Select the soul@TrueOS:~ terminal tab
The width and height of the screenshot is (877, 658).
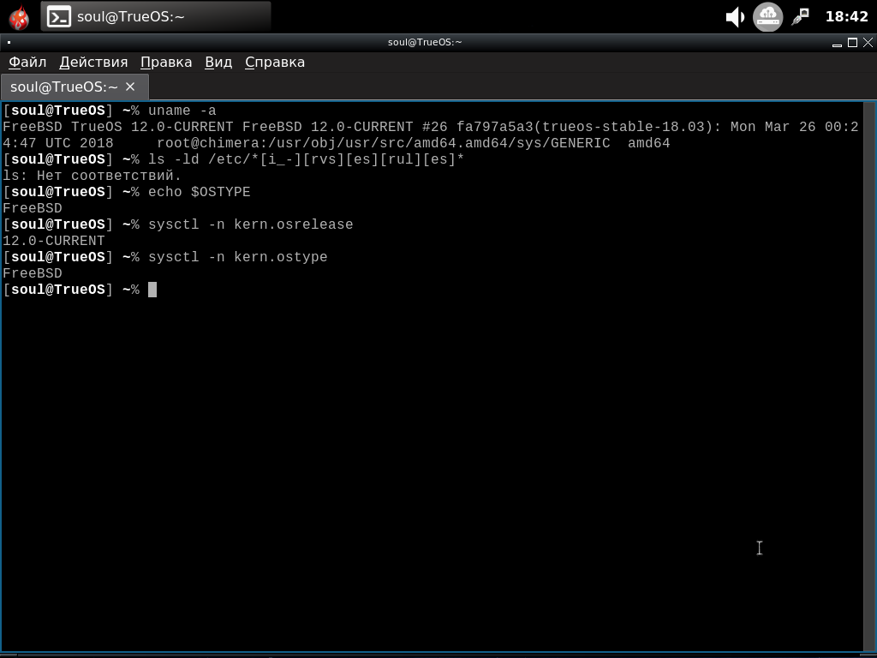coord(64,87)
